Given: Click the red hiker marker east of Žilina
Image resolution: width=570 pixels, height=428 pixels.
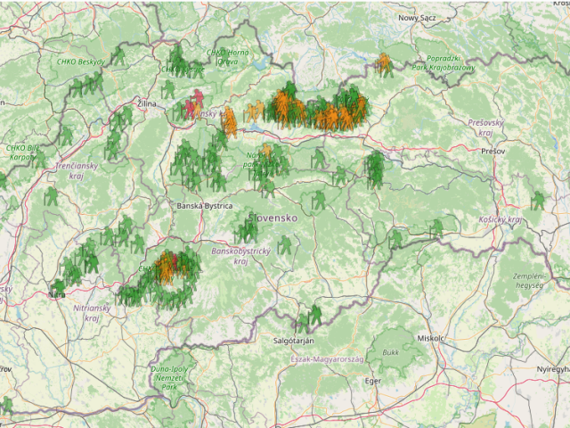Looking at the screenshot, I should tap(198, 98).
